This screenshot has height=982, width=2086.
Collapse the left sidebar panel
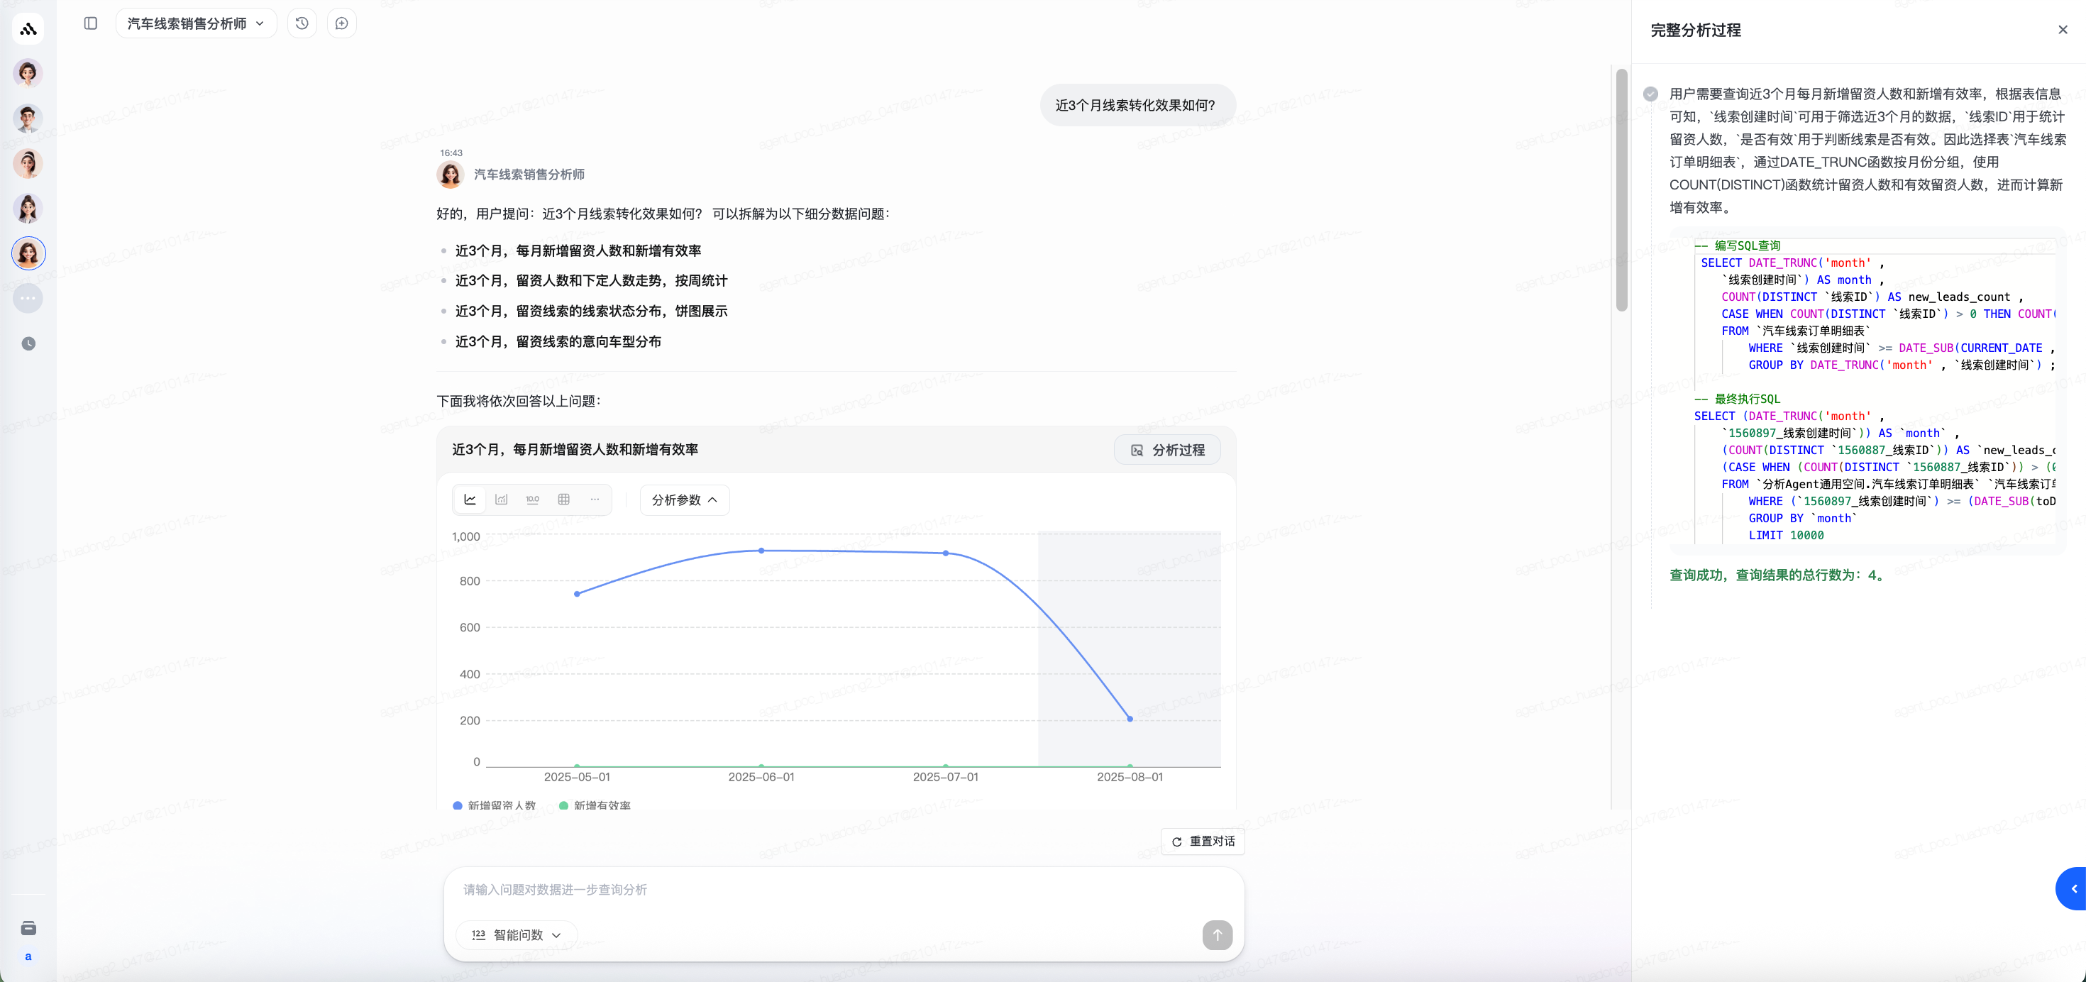(91, 23)
